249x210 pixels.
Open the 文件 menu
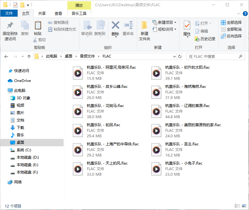tap(9, 13)
